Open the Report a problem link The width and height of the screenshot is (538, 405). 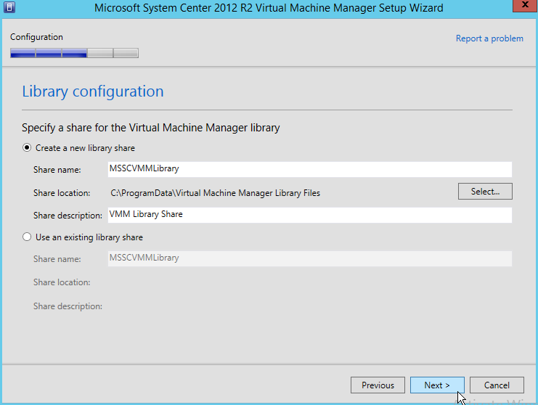[x=489, y=38]
